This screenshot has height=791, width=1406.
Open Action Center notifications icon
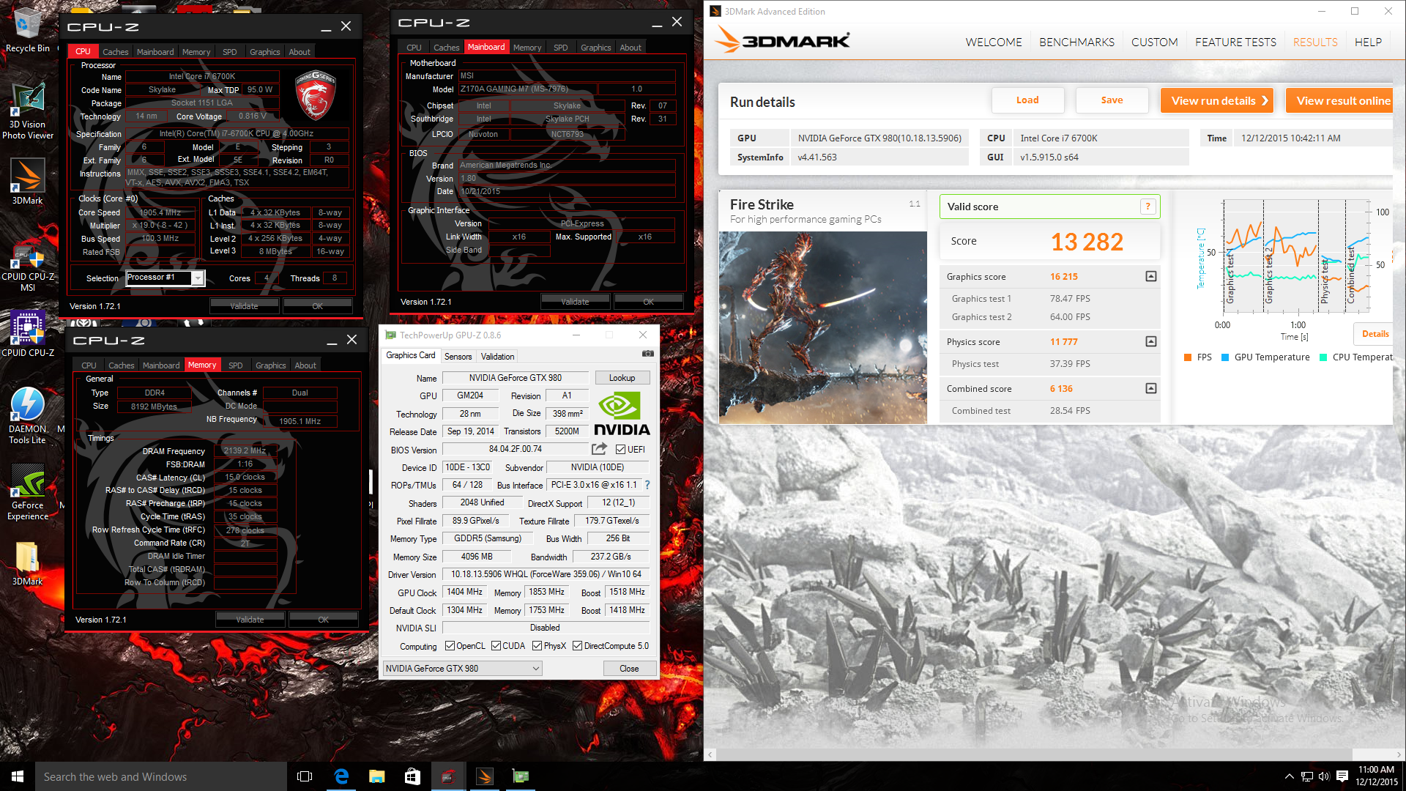coord(1342,776)
